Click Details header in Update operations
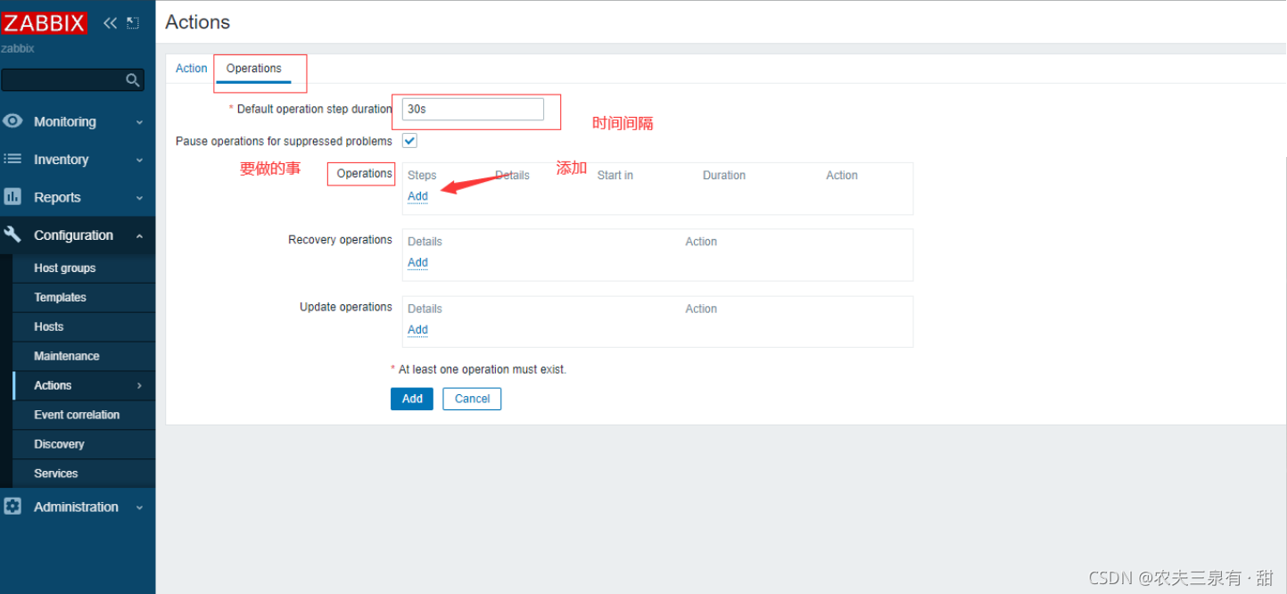Image resolution: width=1287 pixels, height=594 pixels. tap(425, 309)
